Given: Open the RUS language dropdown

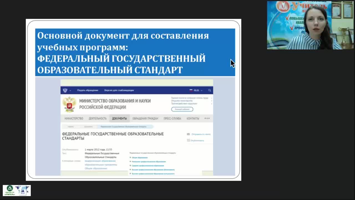Looking at the screenshot, I should pos(196,90).
